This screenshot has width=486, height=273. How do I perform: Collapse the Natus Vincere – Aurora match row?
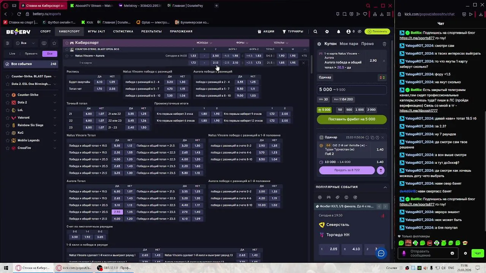[x=71, y=56]
